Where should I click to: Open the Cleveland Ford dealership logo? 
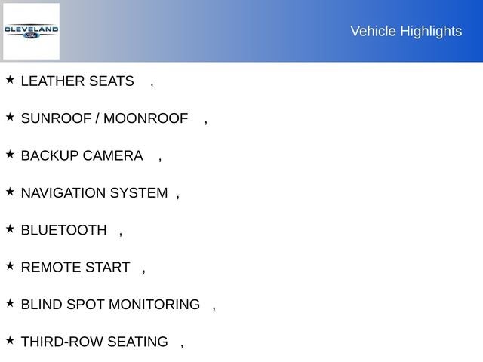(31, 31)
